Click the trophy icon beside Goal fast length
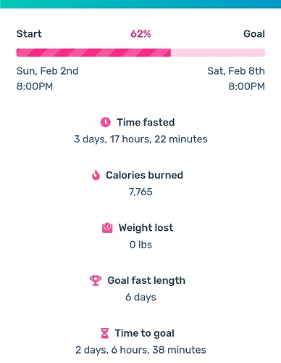 [96, 280]
